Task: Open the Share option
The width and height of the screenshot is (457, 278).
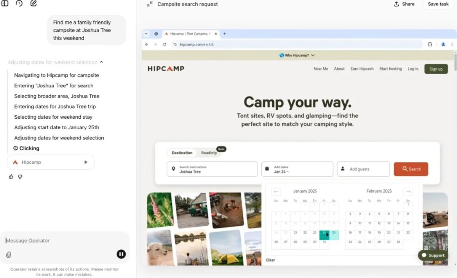Action: (404, 4)
